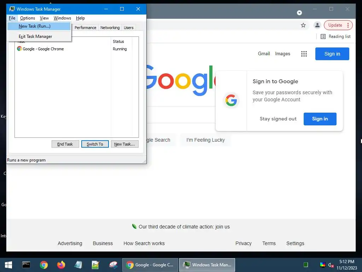Screen dimensions: 362x272
Task: Click the top-right Sign in button
Action: (x=332, y=54)
